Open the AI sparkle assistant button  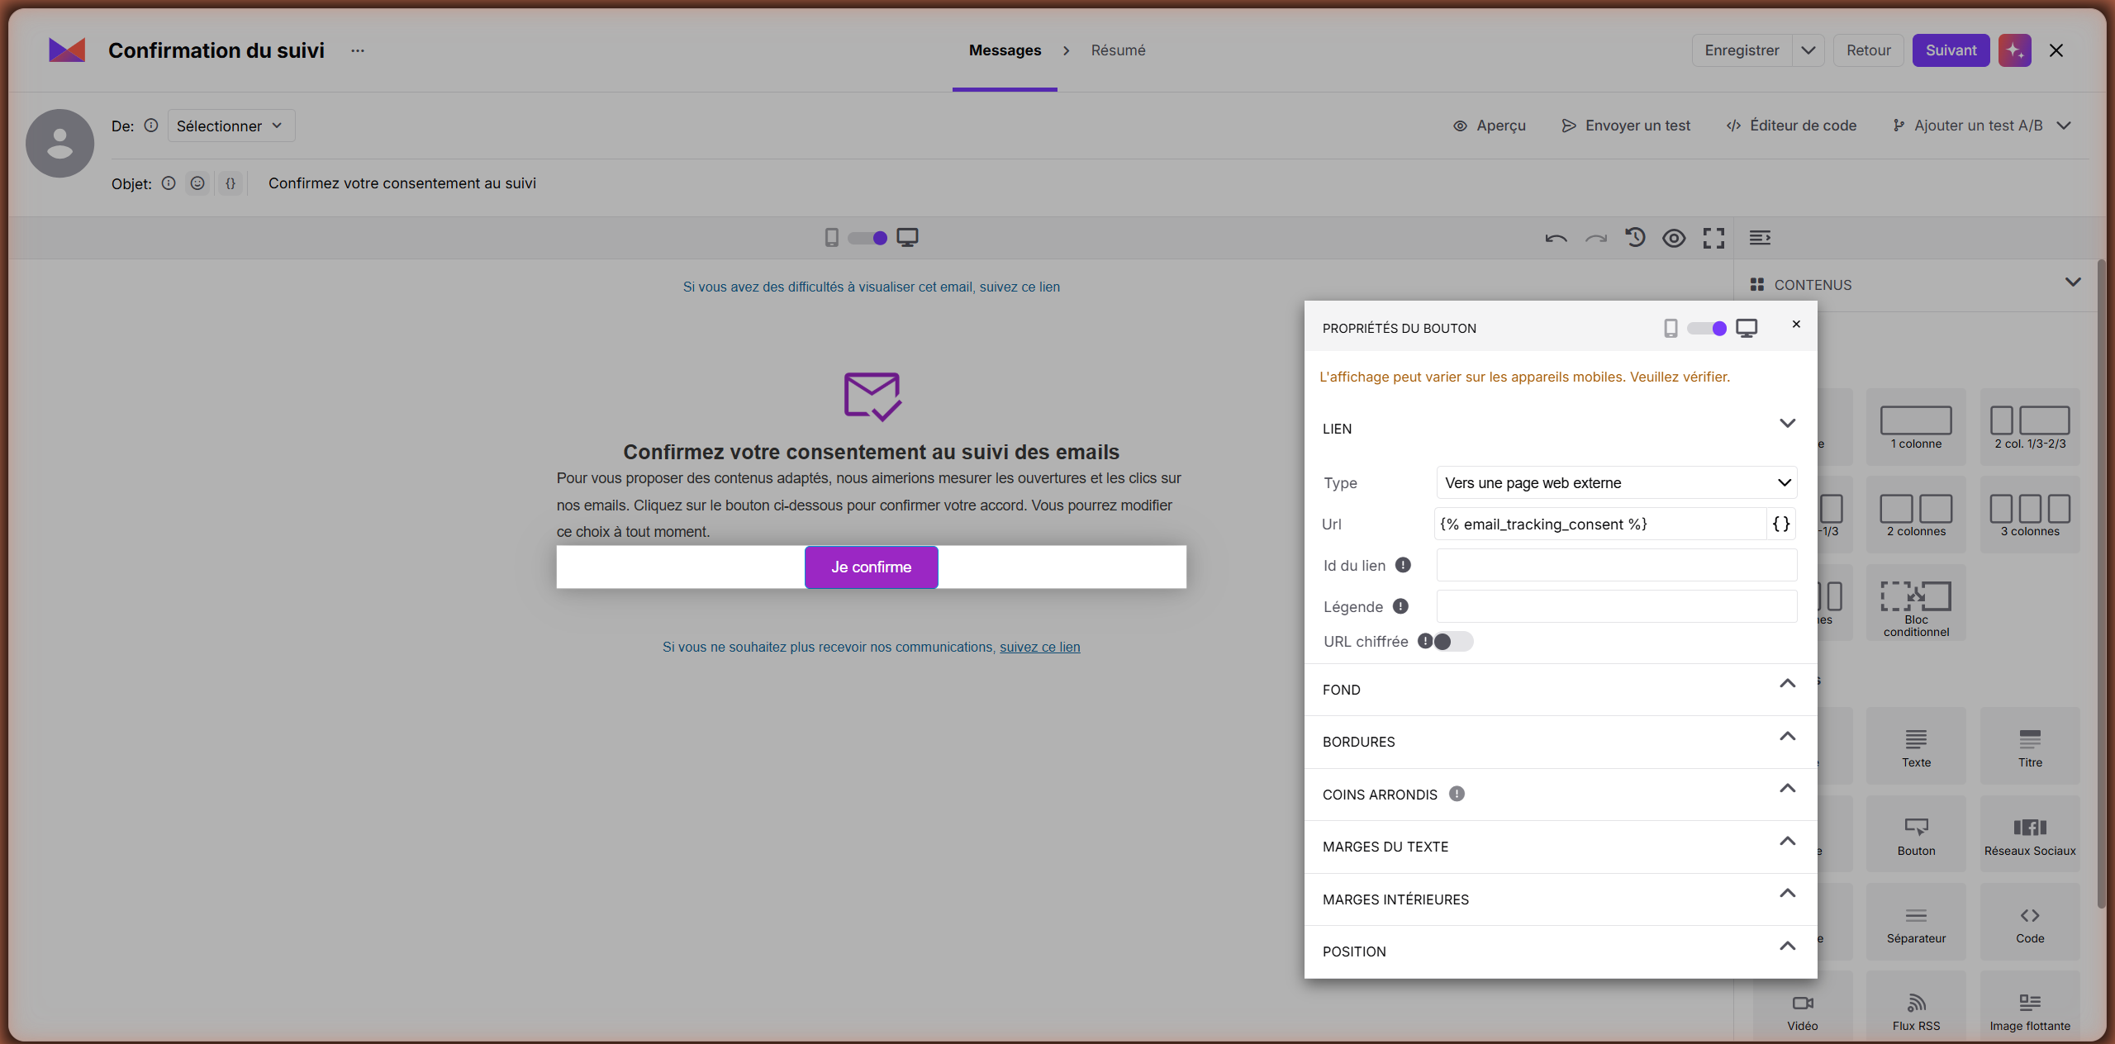click(x=2015, y=50)
